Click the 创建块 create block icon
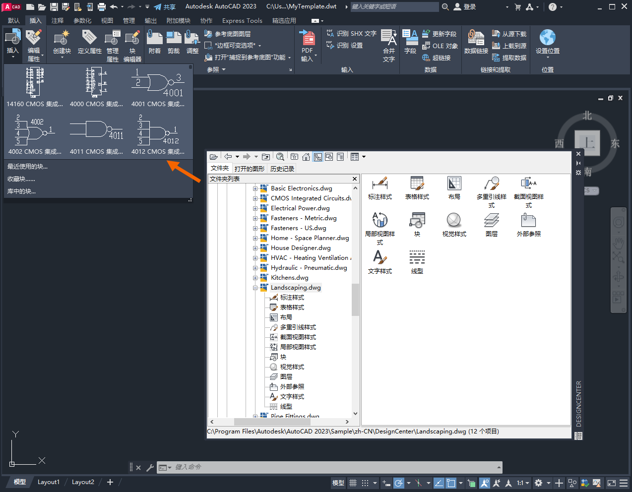The image size is (632, 492). (62, 38)
